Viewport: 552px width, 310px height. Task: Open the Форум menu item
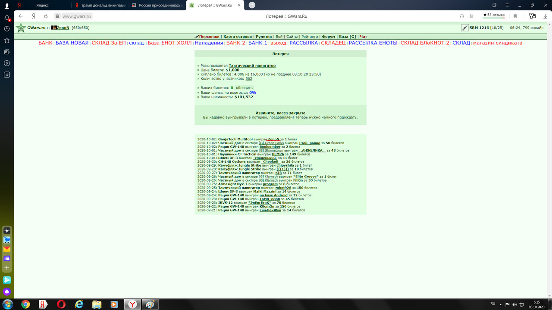point(328,37)
